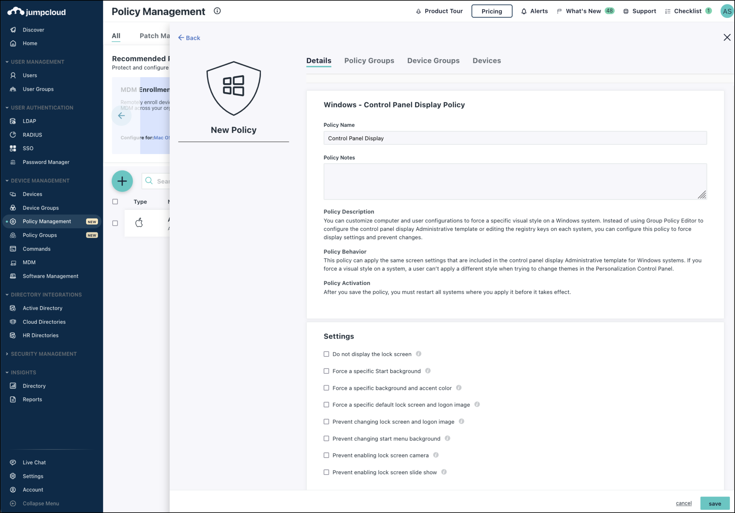The height and width of the screenshot is (513, 735).
Task: Open Alerts from the top bar bell icon
Action: coord(524,11)
